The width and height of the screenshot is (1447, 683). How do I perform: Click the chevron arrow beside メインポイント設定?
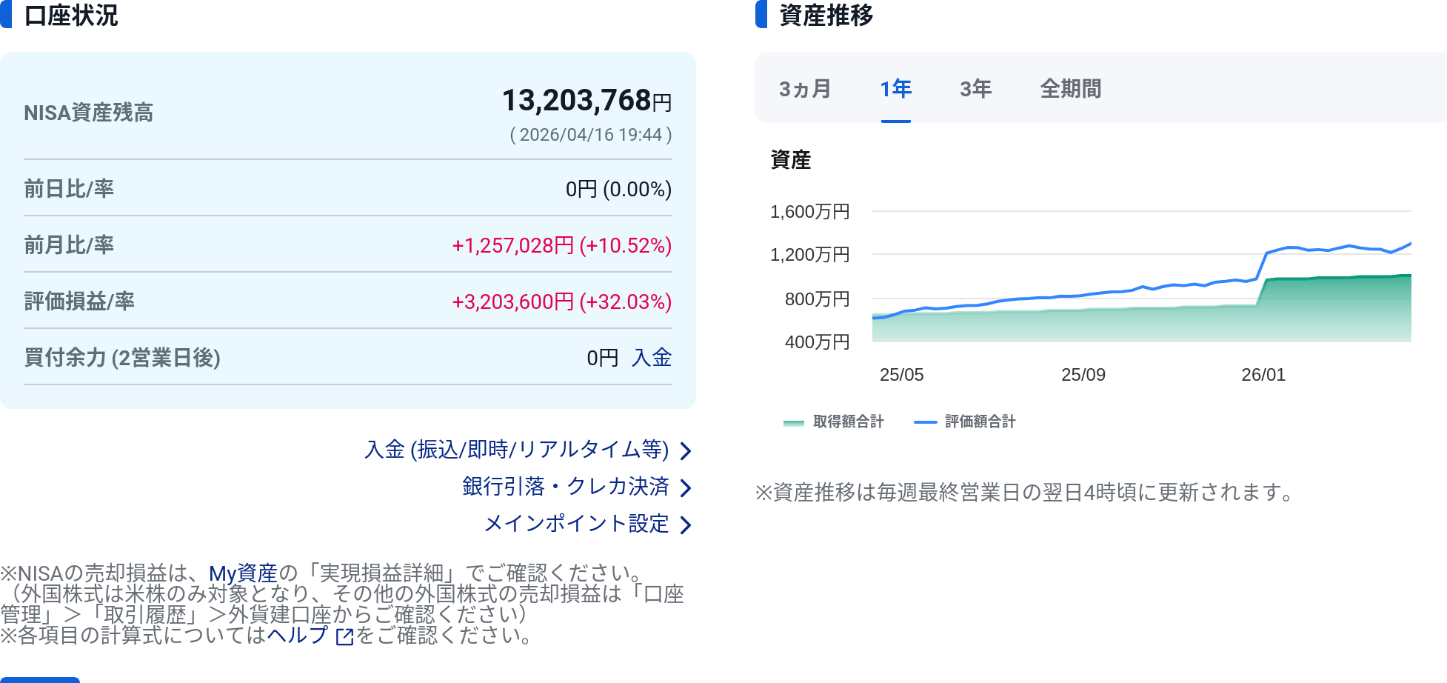click(686, 525)
